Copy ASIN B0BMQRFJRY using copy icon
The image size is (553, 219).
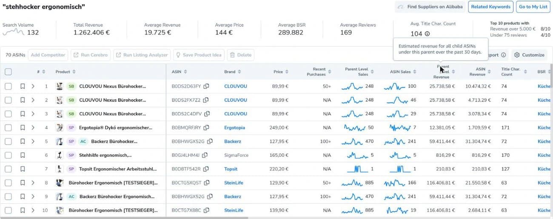(x=206, y=128)
